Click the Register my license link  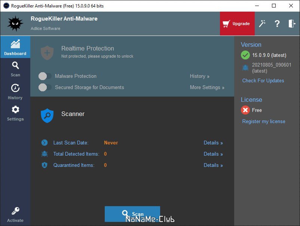click(x=264, y=121)
